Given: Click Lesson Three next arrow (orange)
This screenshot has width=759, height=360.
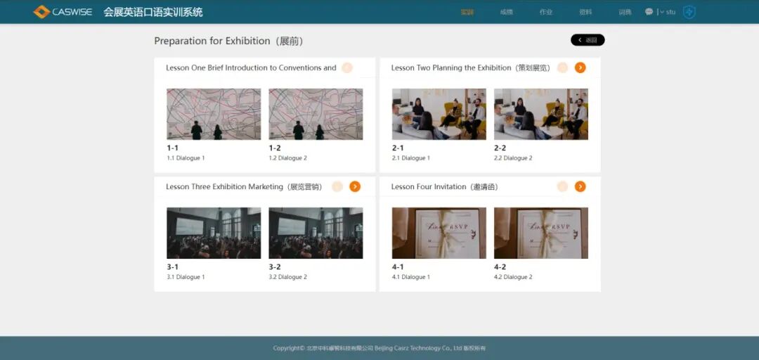Looking at the screenshot, I should click(x=355, y=186).
